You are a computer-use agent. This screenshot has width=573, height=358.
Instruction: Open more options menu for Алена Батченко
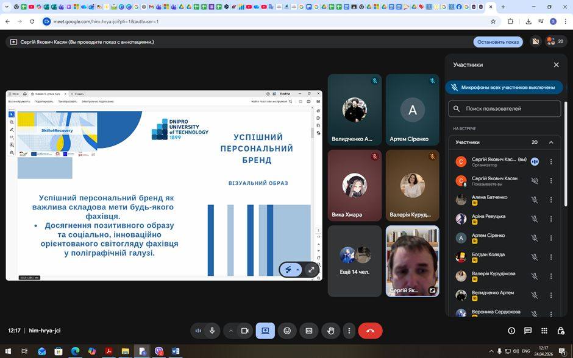551,200
